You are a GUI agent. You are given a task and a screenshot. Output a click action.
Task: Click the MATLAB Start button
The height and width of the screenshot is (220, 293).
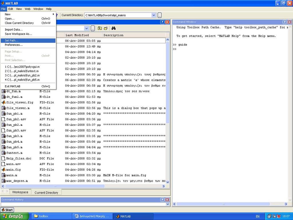7,210
